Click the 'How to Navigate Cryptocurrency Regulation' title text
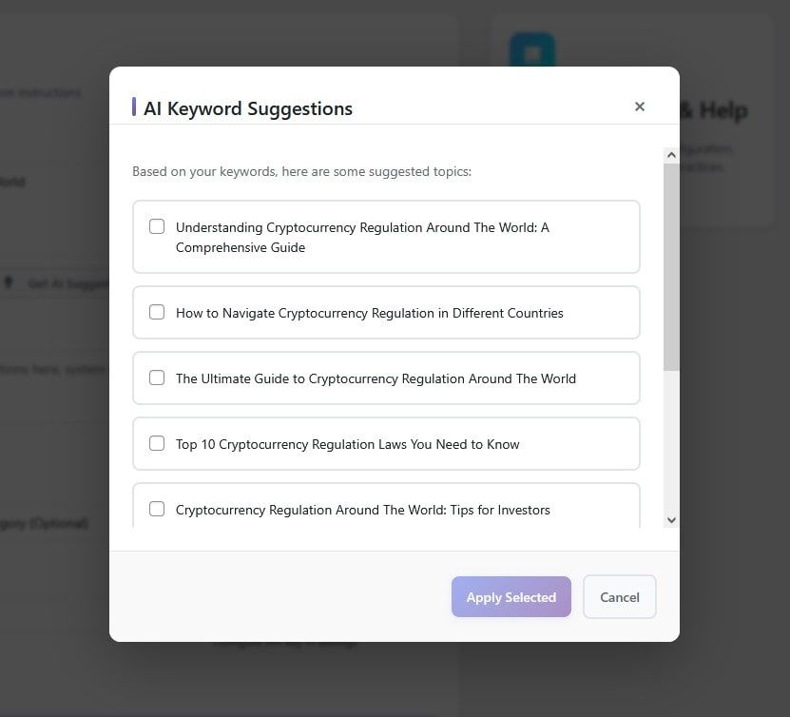This screenshot has width=790, height=717. click(369, 313)
